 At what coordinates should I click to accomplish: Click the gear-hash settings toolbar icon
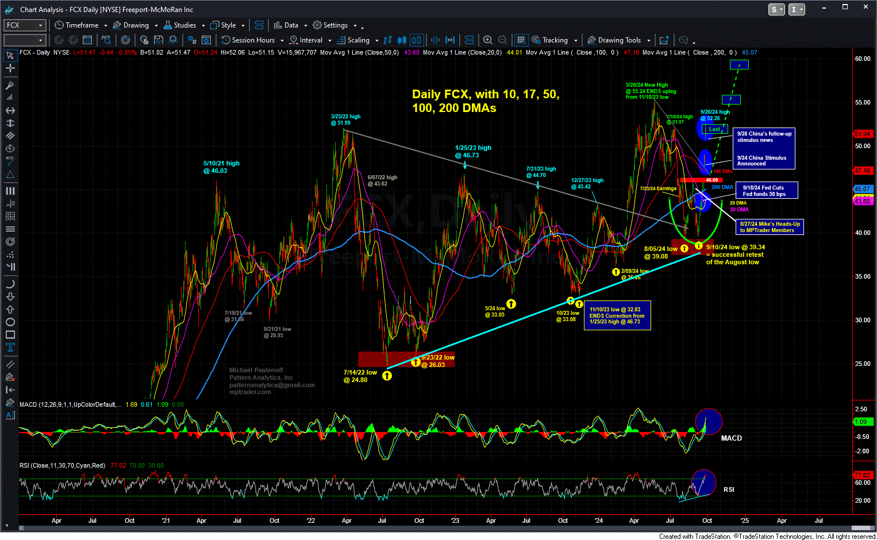click(x=192, y=40)
